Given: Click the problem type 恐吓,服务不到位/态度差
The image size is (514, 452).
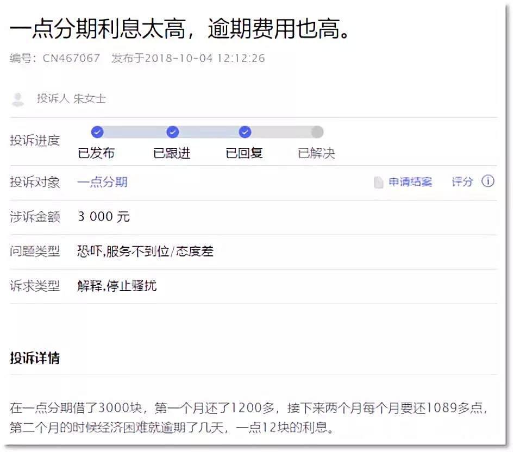Looking at the screenshot, I should (x=146, y=252).
